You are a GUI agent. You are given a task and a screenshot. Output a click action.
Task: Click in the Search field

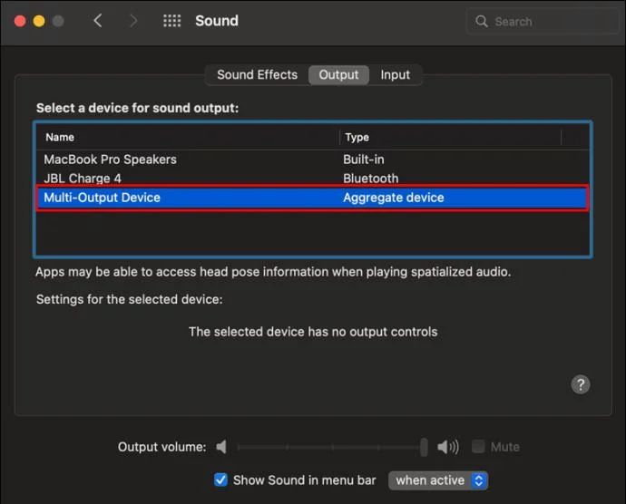point(543,21)
